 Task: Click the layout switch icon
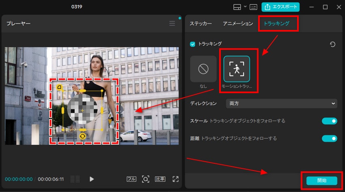pos(237,7)
